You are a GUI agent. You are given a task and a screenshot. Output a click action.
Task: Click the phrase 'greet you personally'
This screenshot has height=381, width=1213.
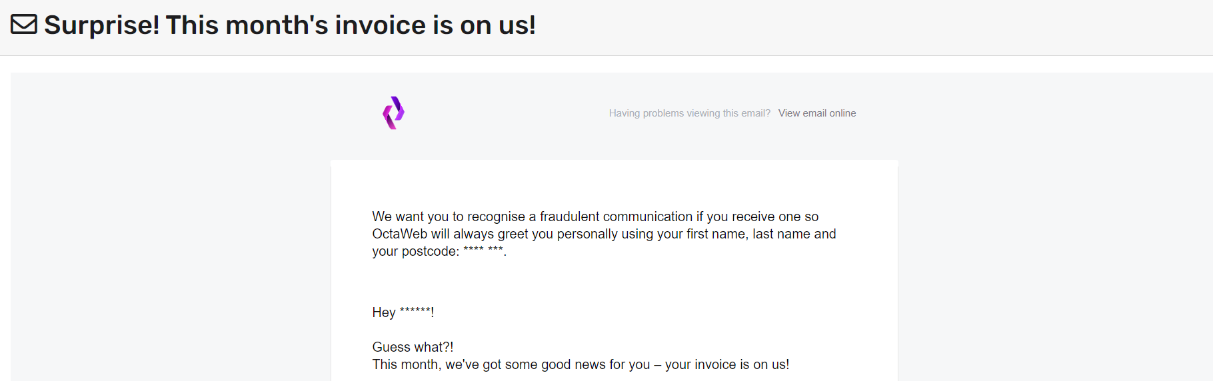556,234
